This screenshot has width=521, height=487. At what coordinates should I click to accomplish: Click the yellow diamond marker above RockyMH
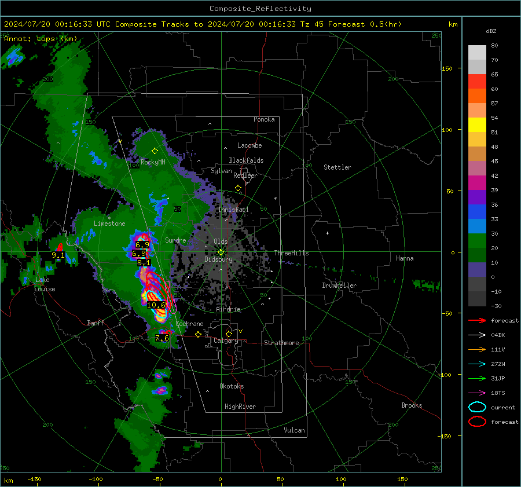coord(155,151)
